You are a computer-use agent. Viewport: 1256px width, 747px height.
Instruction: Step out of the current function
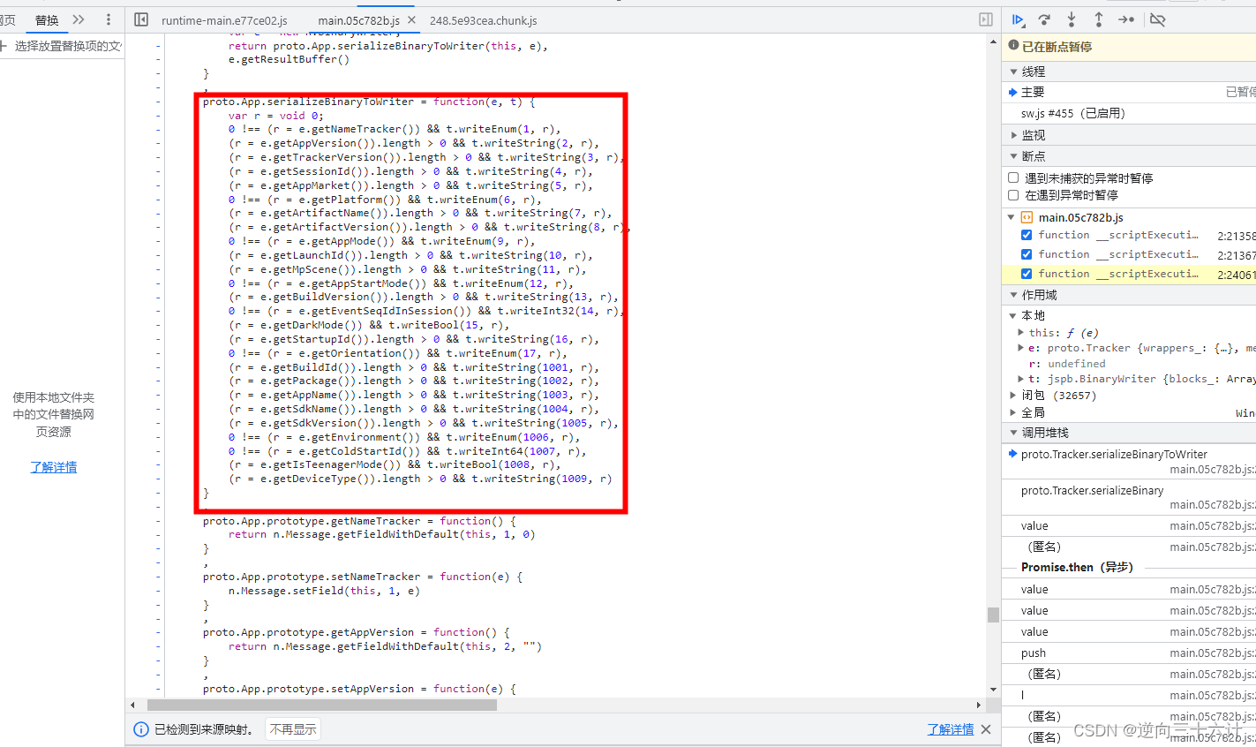(x=1099, y=19)
